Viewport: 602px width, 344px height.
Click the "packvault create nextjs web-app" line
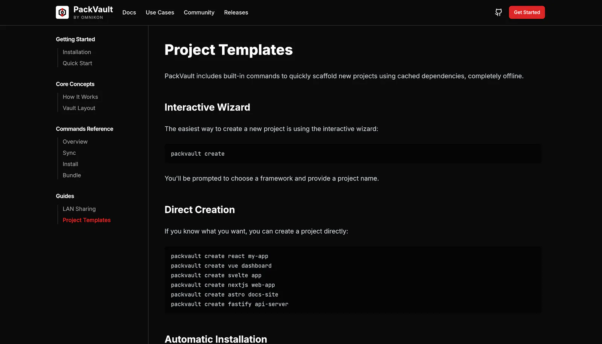(x=223, y=285)
